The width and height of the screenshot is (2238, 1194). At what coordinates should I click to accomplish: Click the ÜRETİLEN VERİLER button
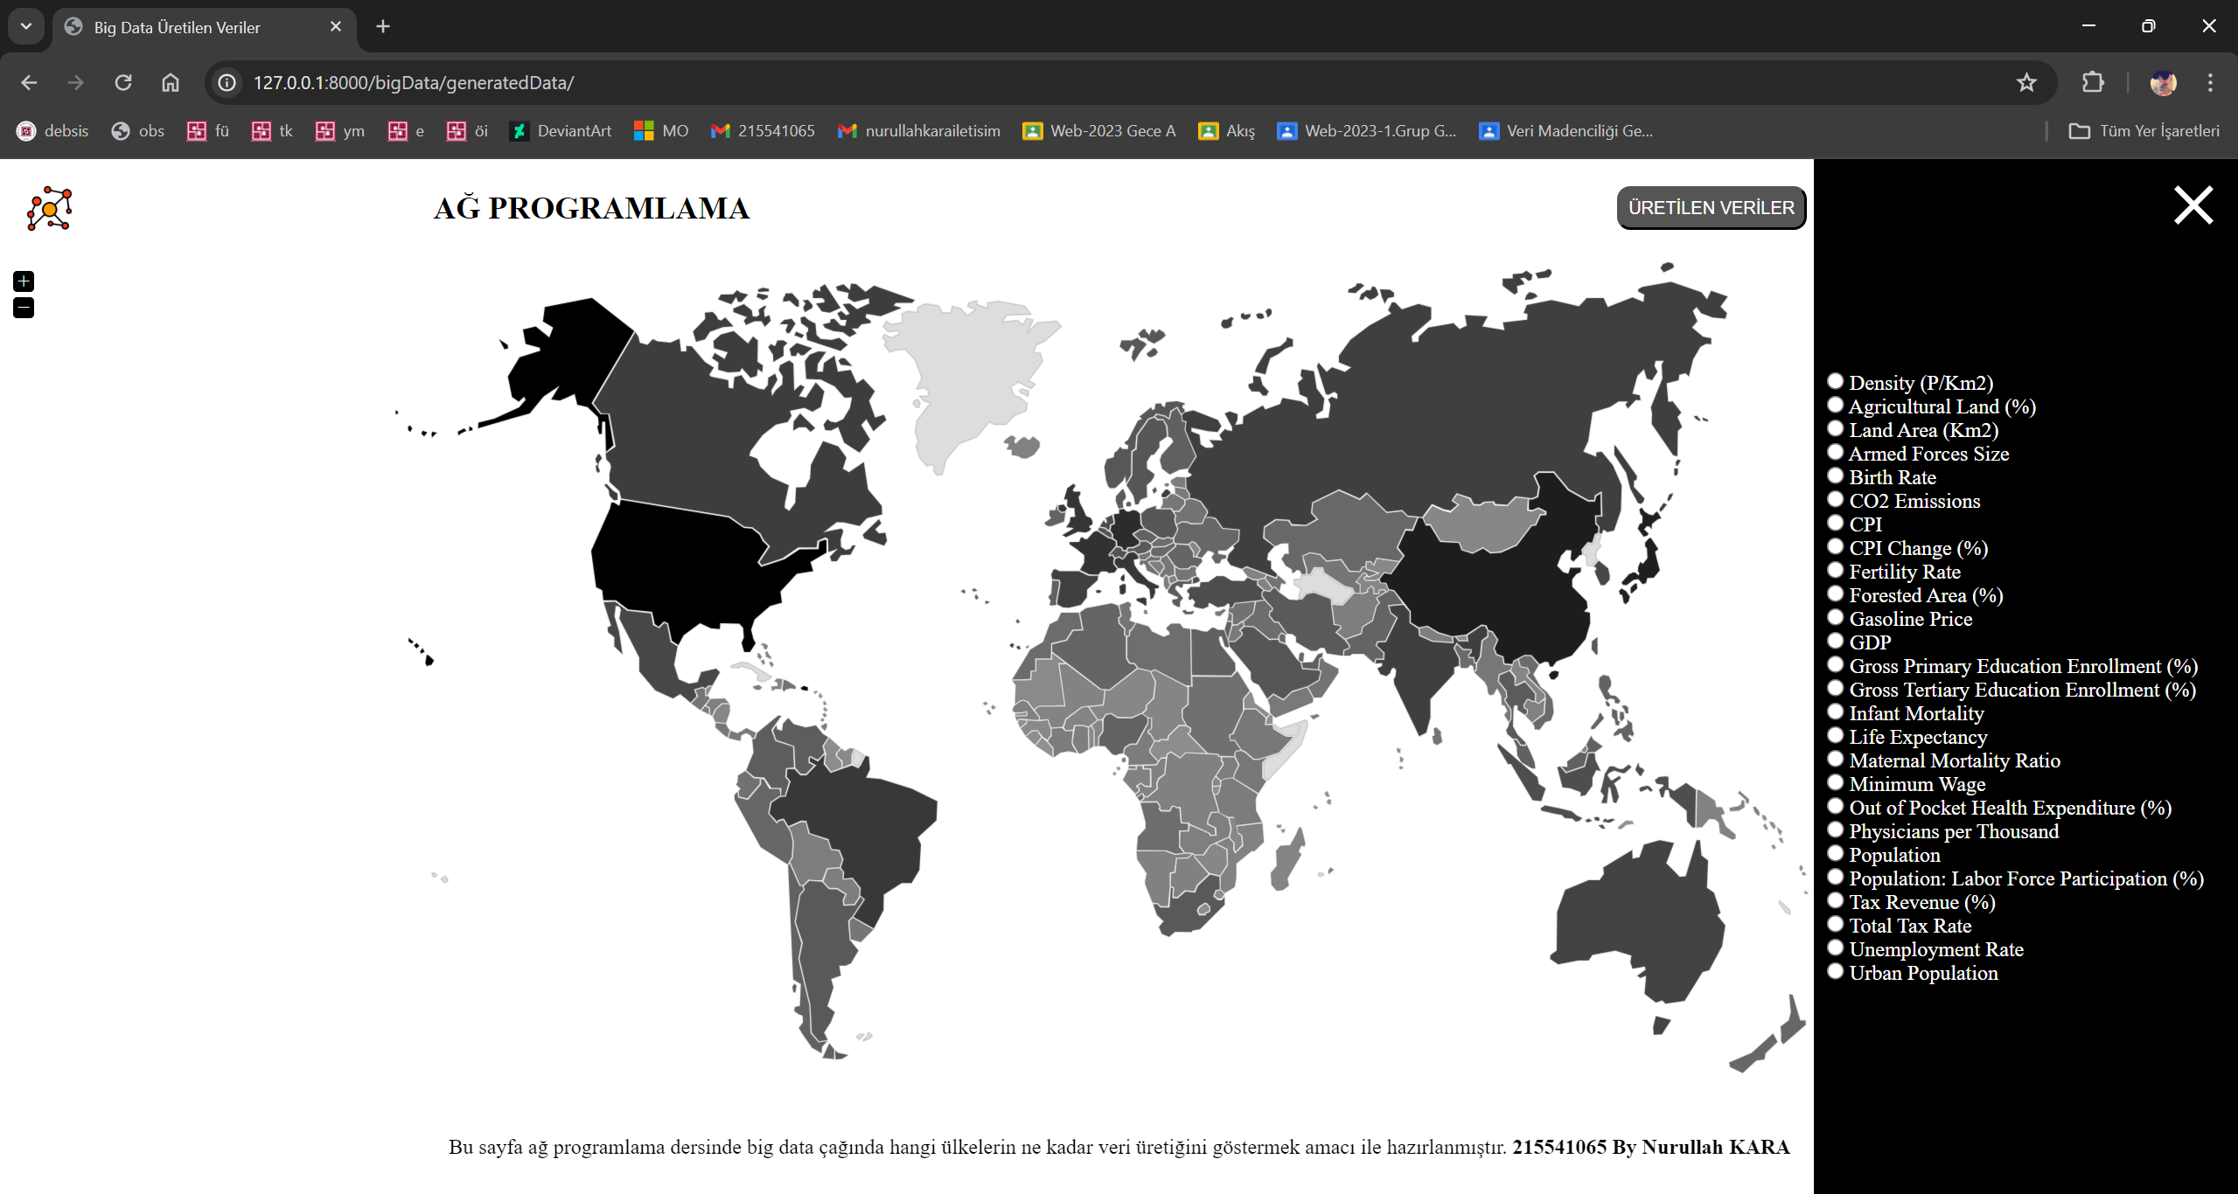tap(1711, 207)
